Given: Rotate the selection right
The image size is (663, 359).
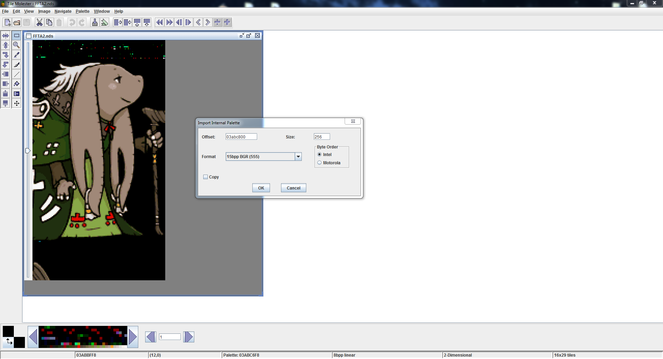Looking at the screenshot, I should pyautogui.click(x=6, y=55).
